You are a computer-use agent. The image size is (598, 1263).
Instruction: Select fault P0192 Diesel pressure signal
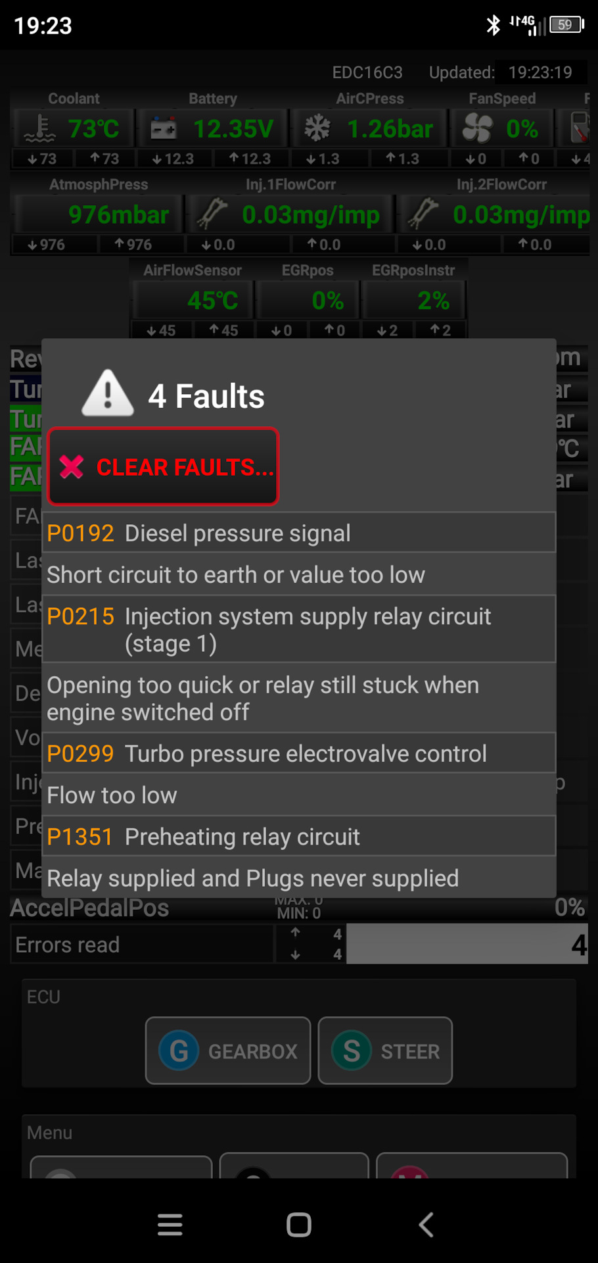(299, 533)
